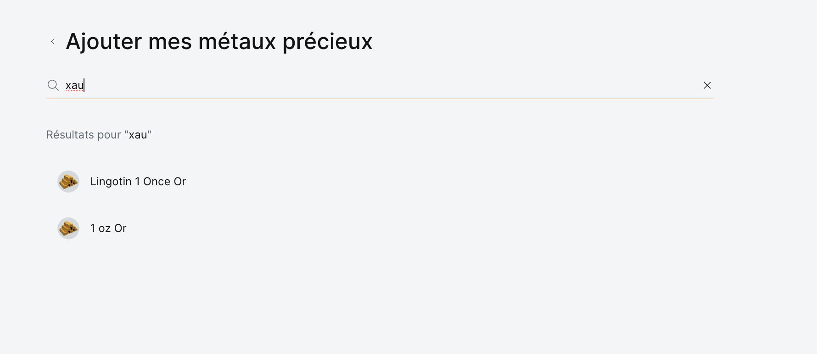Click gold bars icon beside 1 oz Or
This screenshot has width=817, height=354.
tap(68, 228)
